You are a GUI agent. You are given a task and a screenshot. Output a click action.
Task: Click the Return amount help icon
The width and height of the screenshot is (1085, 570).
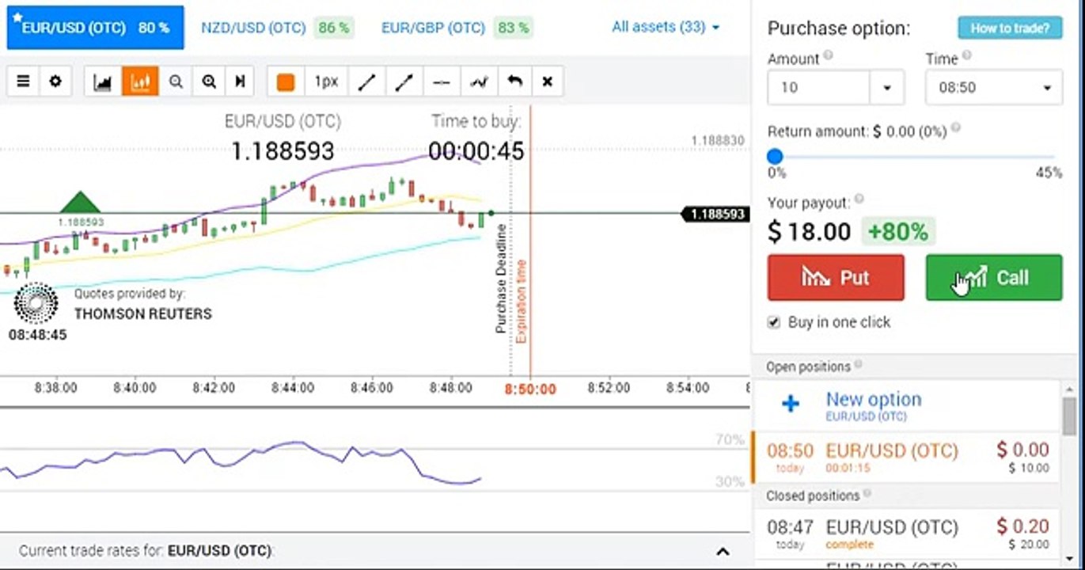point(955,127)
